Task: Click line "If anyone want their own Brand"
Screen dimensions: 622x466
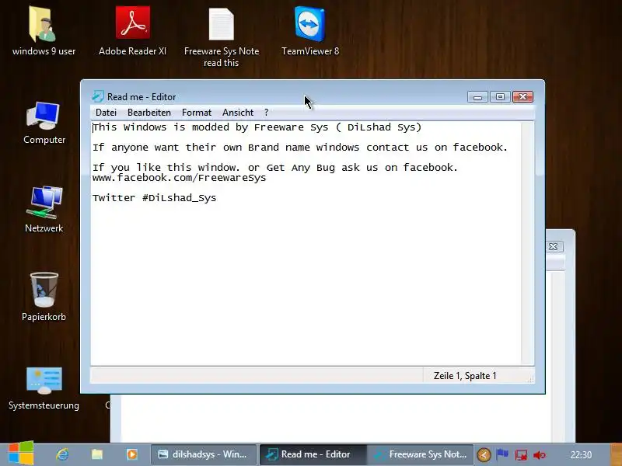Action: 300,148
